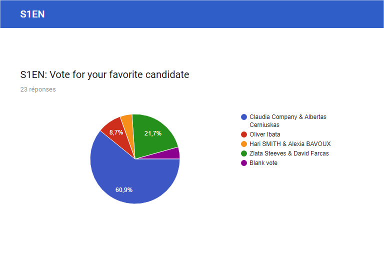The image size is (384, 261).
Task: Select the small orange pie slice
Action: [x=129, y=127]
